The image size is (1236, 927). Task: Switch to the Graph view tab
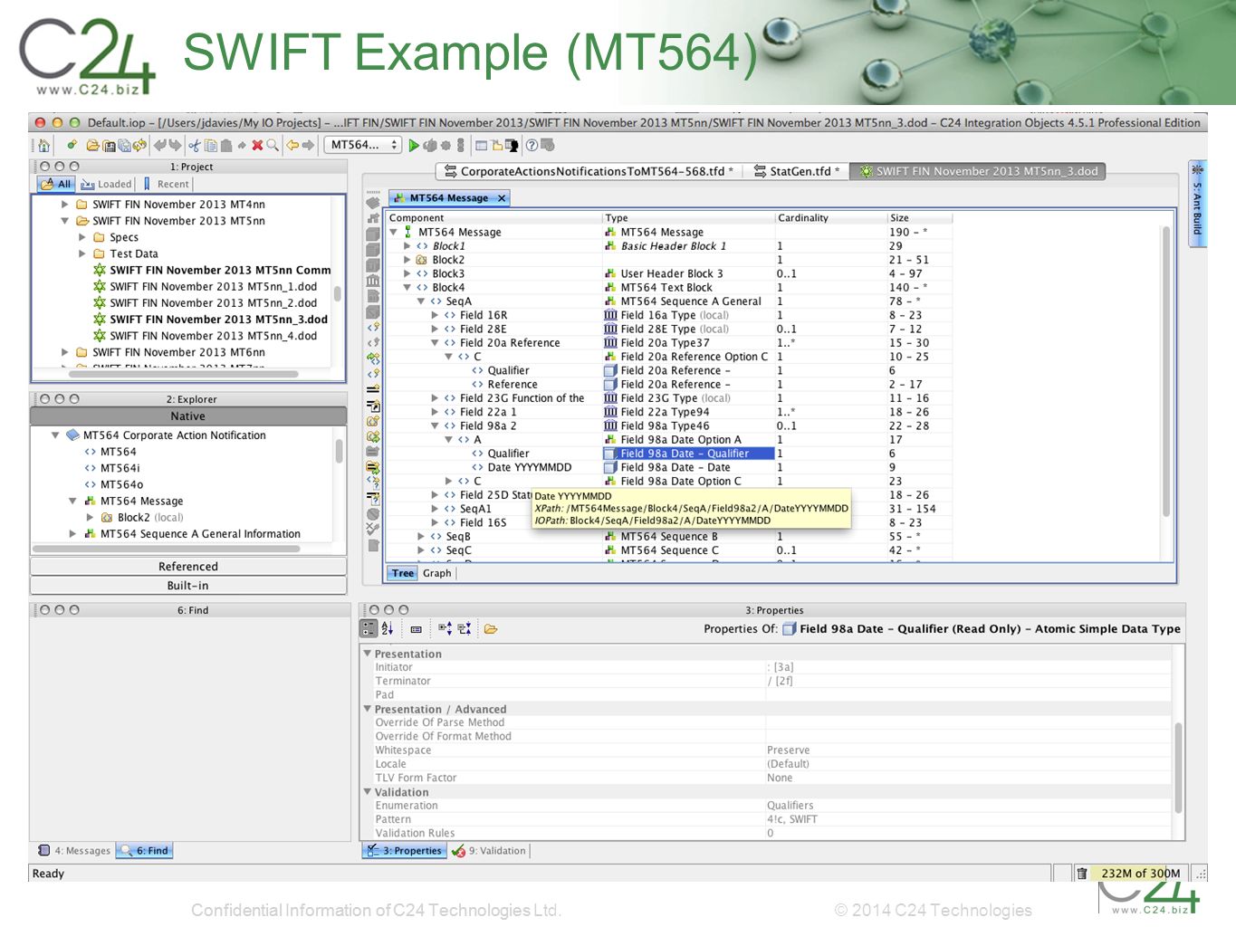coord(436,573)
